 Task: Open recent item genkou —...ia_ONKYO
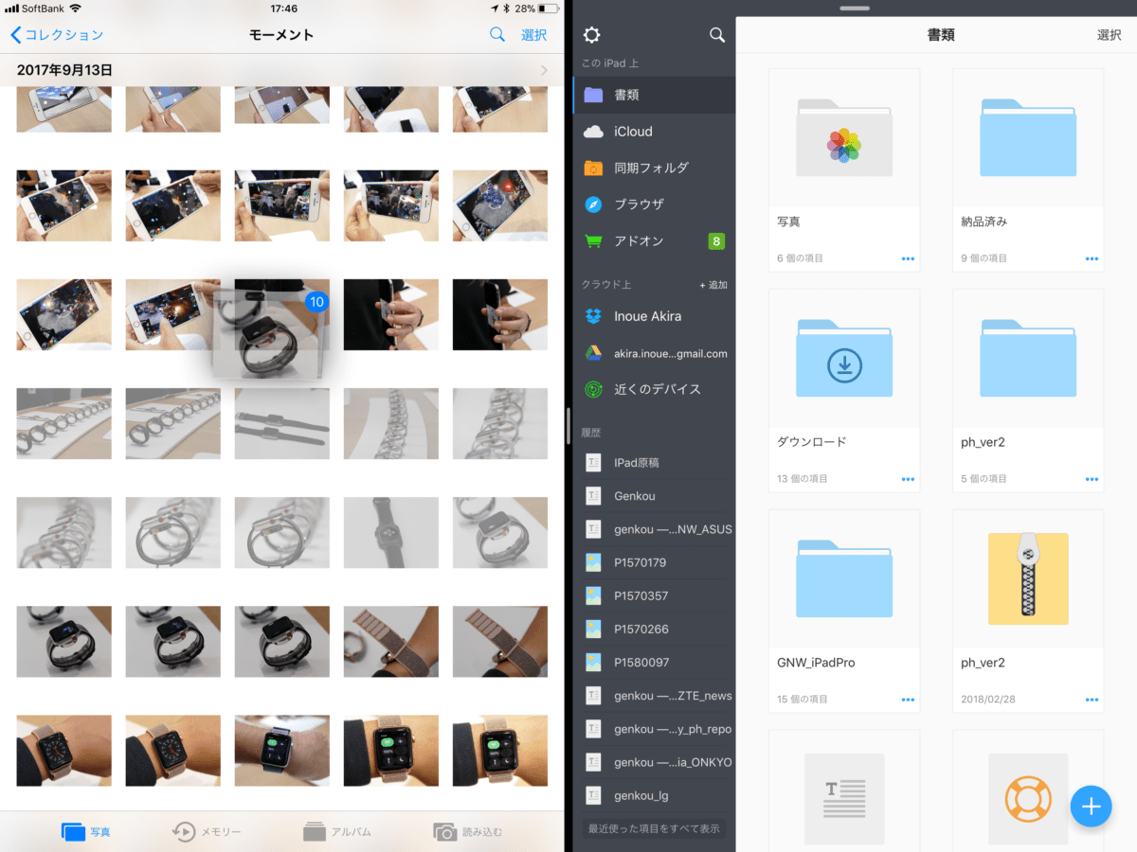pos(654,762)
